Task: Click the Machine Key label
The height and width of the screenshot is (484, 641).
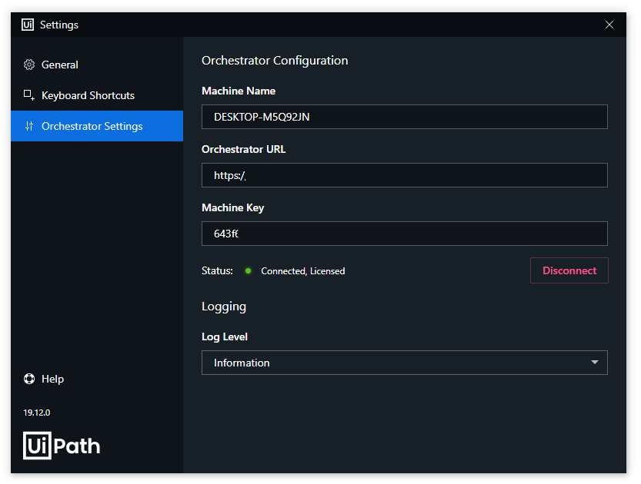Action: 233,207
